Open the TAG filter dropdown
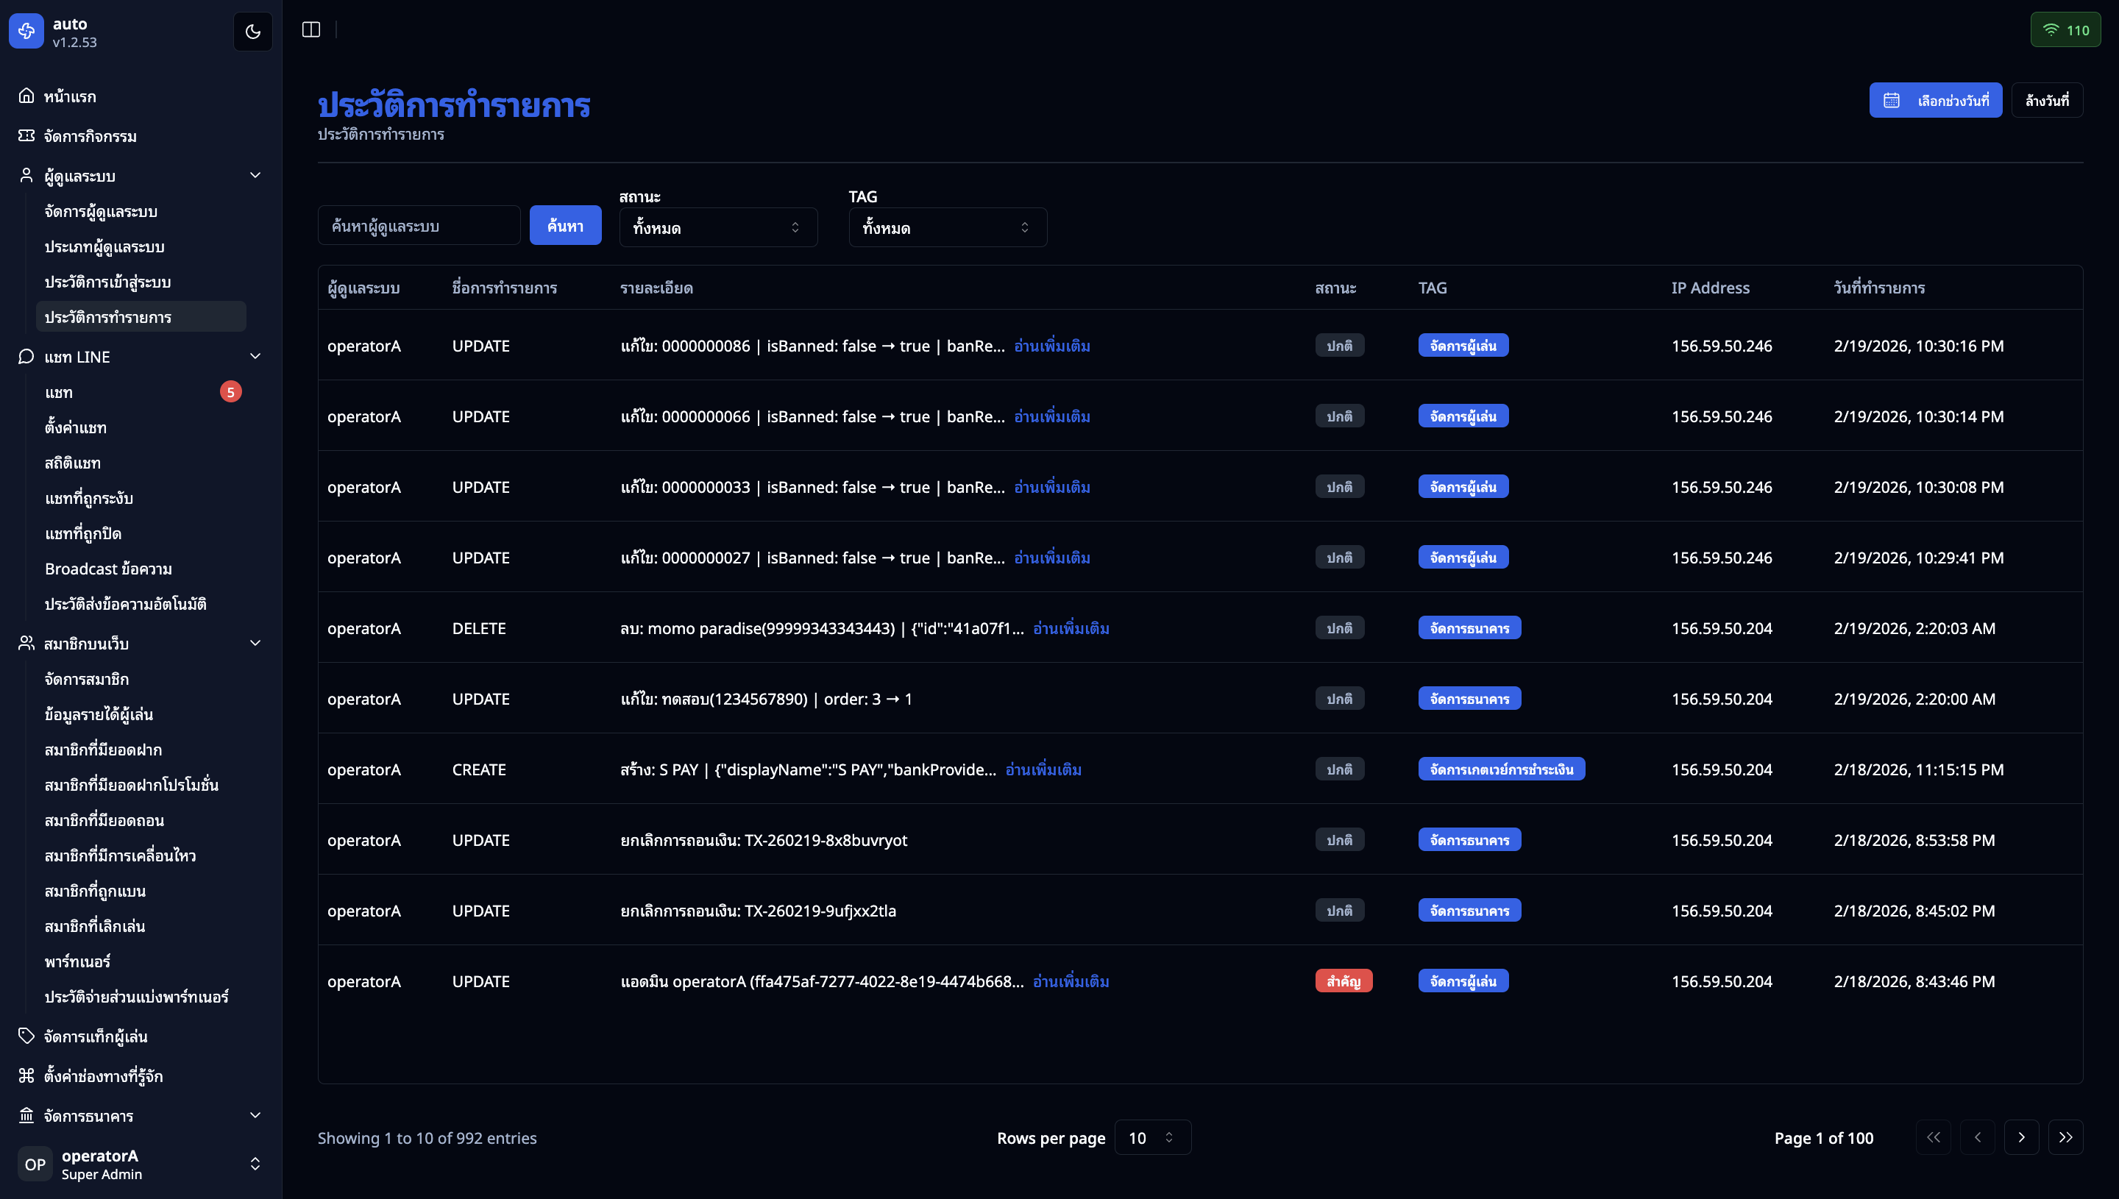Image resolution: width=2119 pixels, height=1199 pixels. point(947,227)
